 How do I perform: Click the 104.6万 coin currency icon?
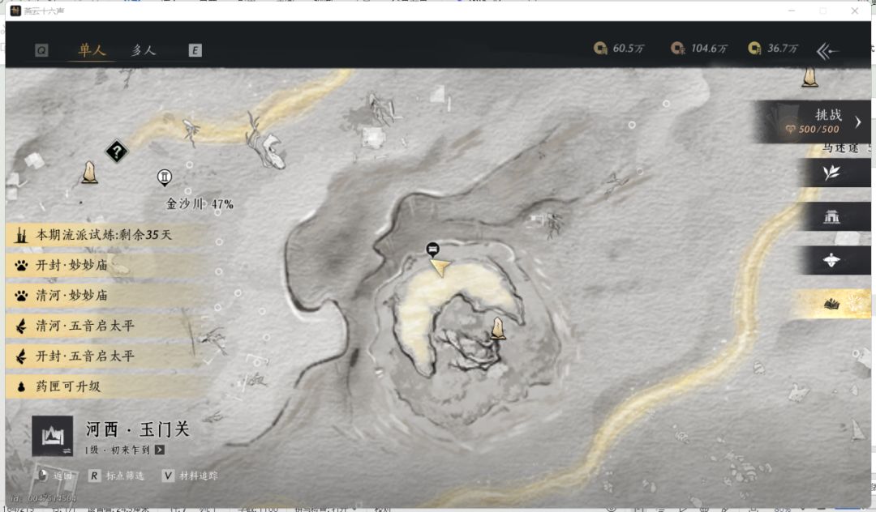[x=677, y=49]
